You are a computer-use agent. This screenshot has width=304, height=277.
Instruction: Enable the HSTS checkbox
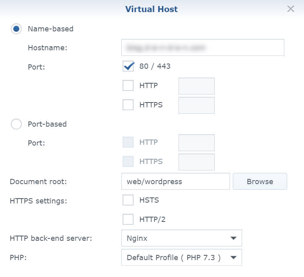(x=128, y=200)
